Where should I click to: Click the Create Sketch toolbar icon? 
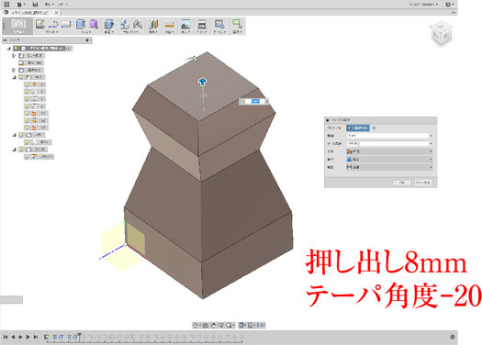(40, 24)
